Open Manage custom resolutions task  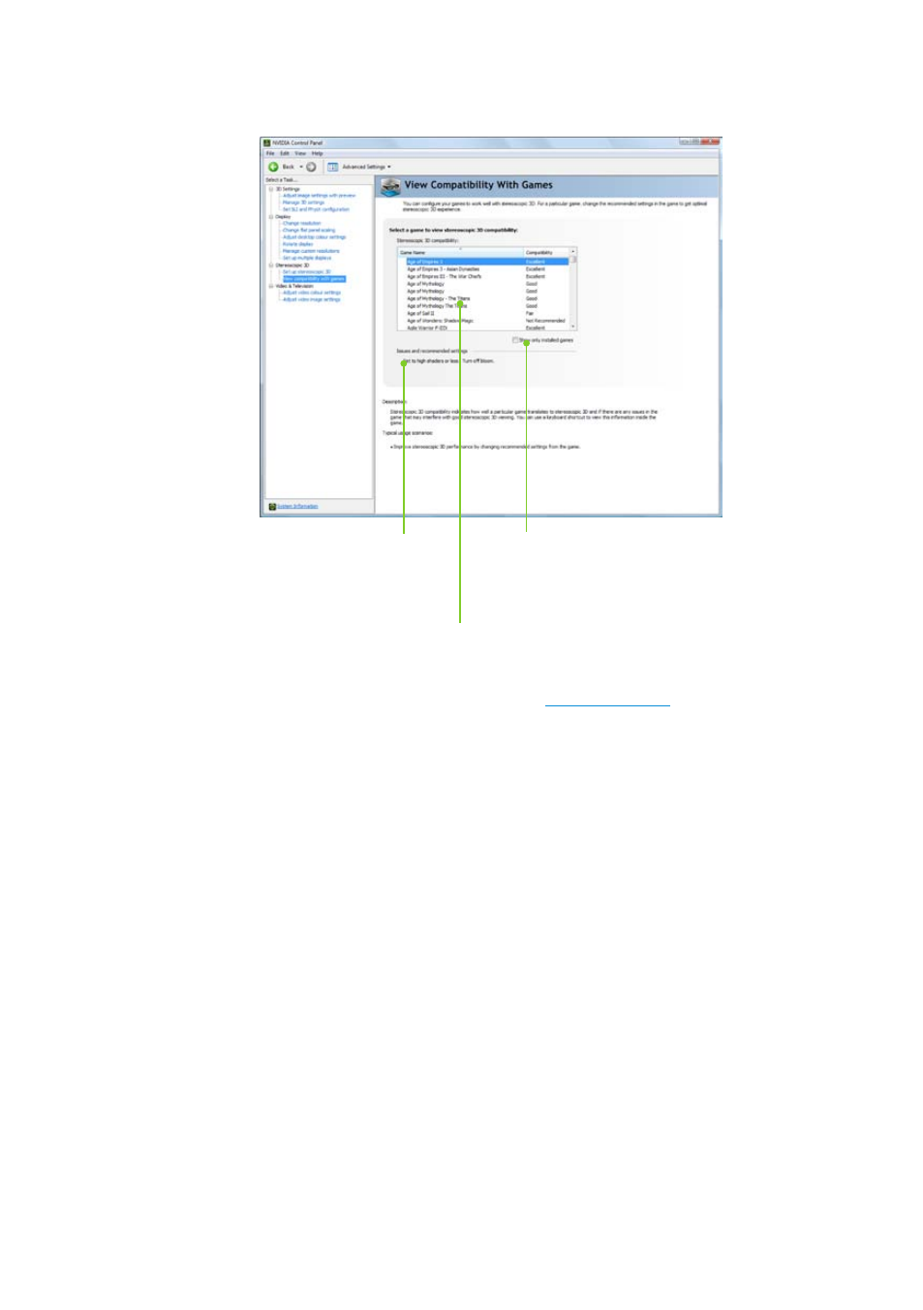pos(311,251)
